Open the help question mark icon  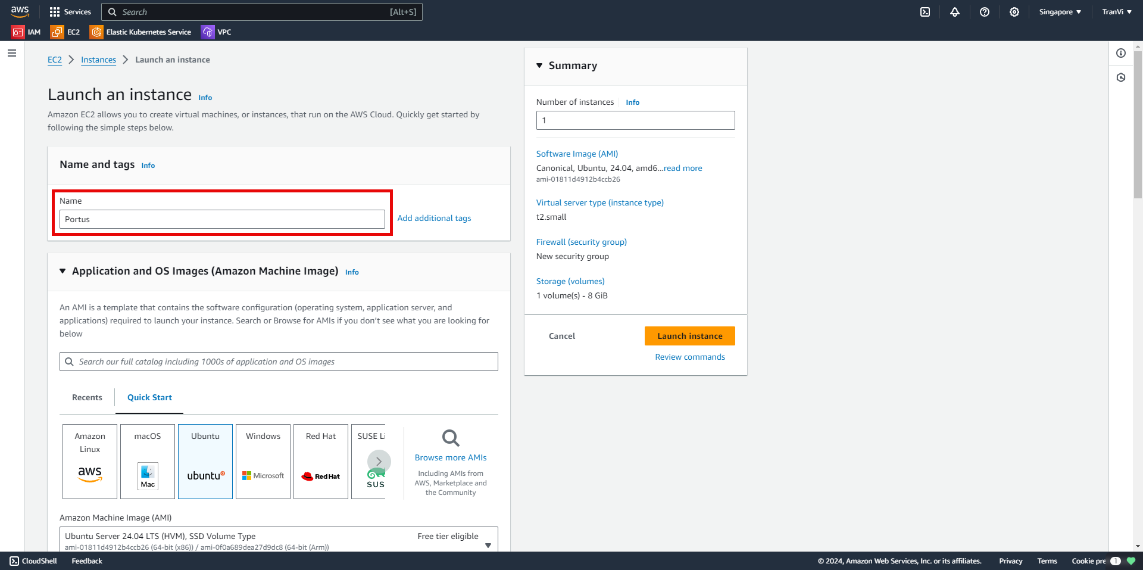click(x=985, y=12)
